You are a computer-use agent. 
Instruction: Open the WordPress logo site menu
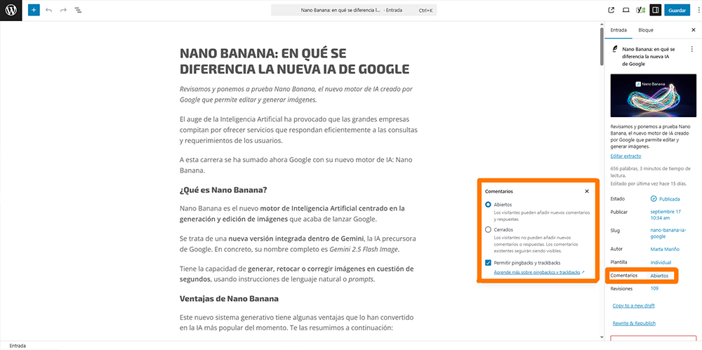pos(11,11)
